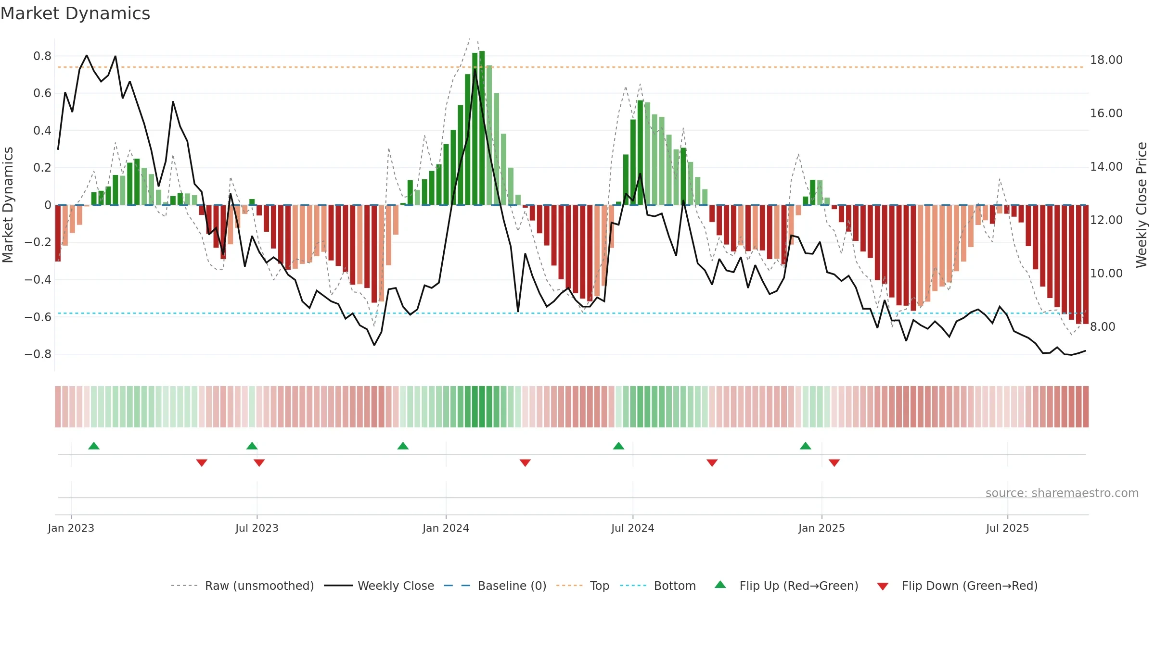Click the Jul 2024 x-axis label
1155x649 pixels.
coord(632,528)
